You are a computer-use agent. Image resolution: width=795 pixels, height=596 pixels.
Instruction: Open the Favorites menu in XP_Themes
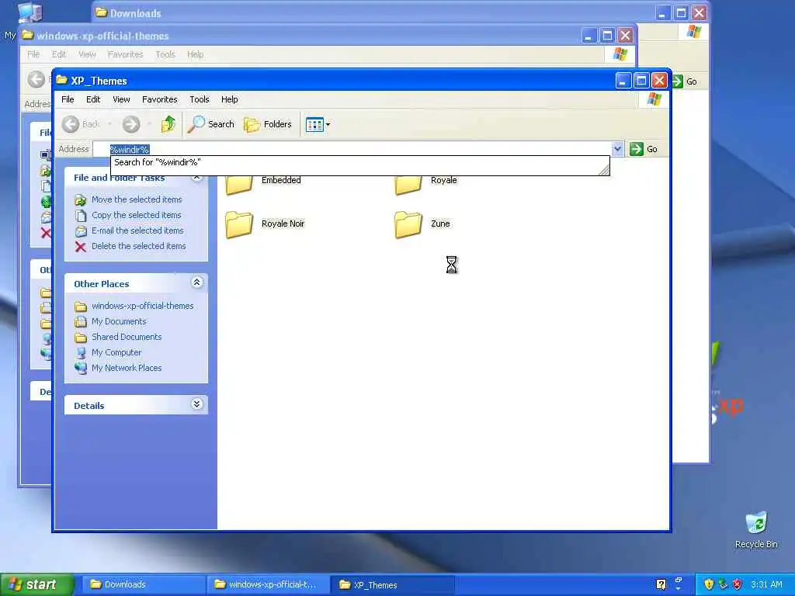(160, 99)
